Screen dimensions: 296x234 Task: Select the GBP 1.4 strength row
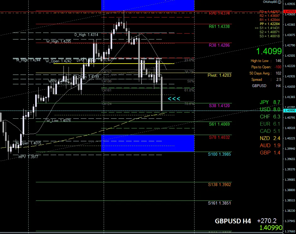[270, 153]
